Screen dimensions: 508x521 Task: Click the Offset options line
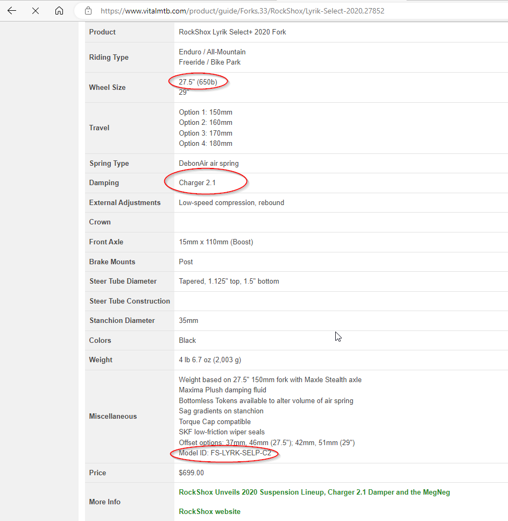coord(267,442)
